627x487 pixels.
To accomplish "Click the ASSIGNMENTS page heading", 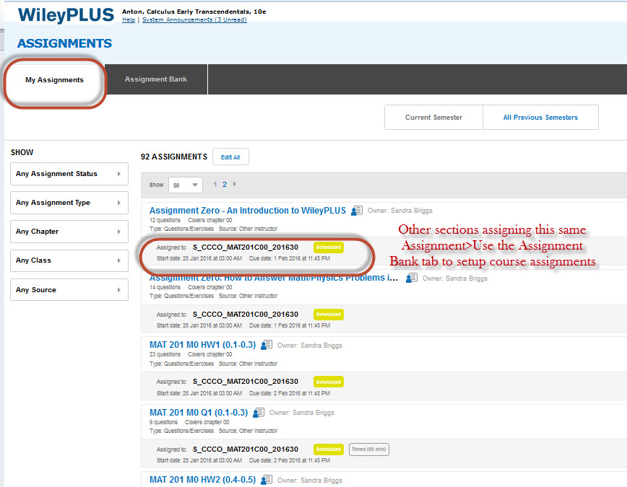I will click(65, 43).
